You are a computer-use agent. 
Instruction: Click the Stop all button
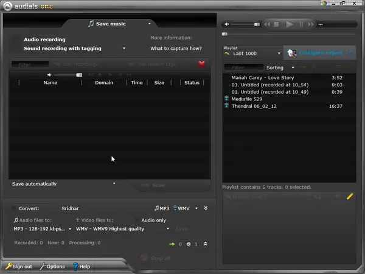point(156,258)
